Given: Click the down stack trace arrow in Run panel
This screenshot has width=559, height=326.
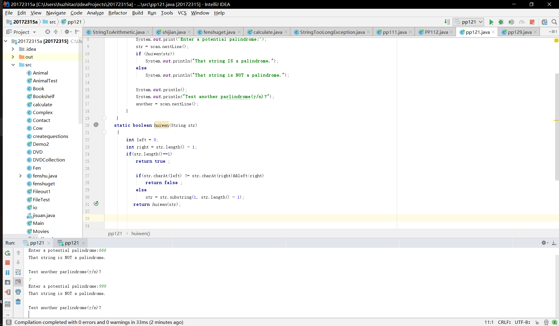Looking at the screenshot, I should pos(18,262).
